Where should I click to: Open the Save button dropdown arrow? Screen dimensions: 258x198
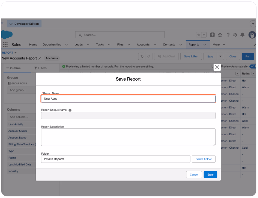point(220,56)
